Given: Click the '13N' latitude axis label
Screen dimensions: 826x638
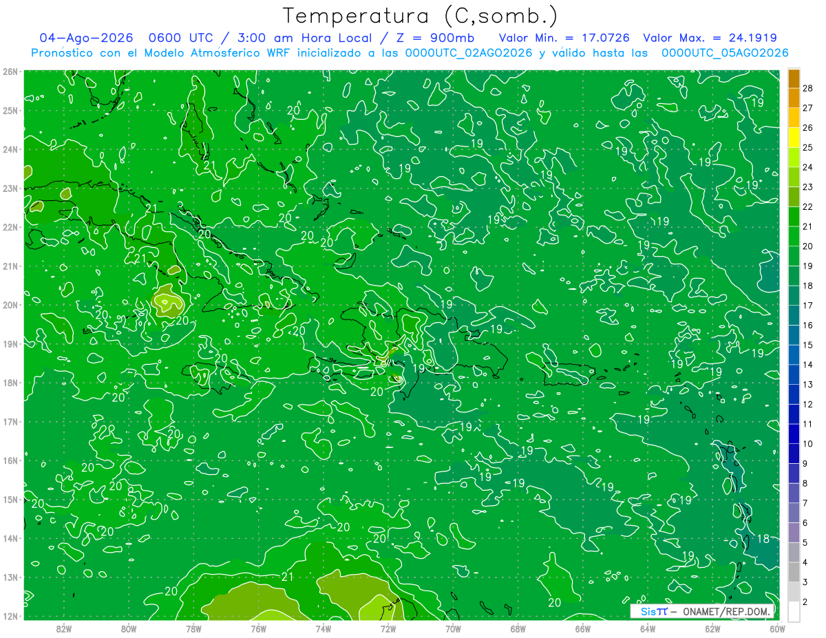Looking at the screenshot, I should click(10, 577).
